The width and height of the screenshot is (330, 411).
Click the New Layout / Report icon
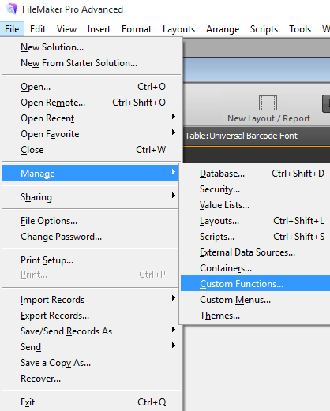(x=268, y=103)
